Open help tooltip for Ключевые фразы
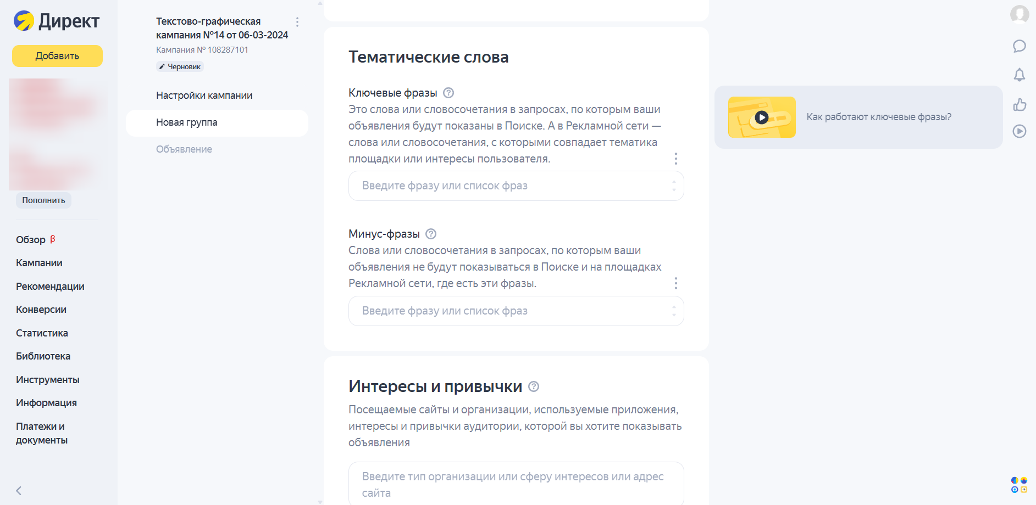Image resolution: width=1036 pixels, height=505 pixels. [x=449, y=93]
